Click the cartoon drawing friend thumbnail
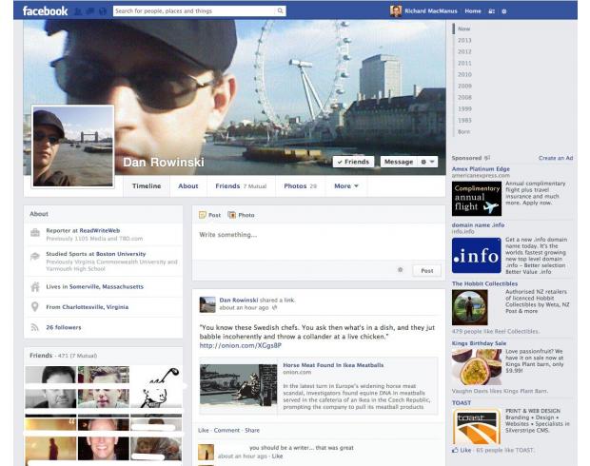The width and height of the screenshot is (590, 466). pyautogui.click(x=156, y=387)
